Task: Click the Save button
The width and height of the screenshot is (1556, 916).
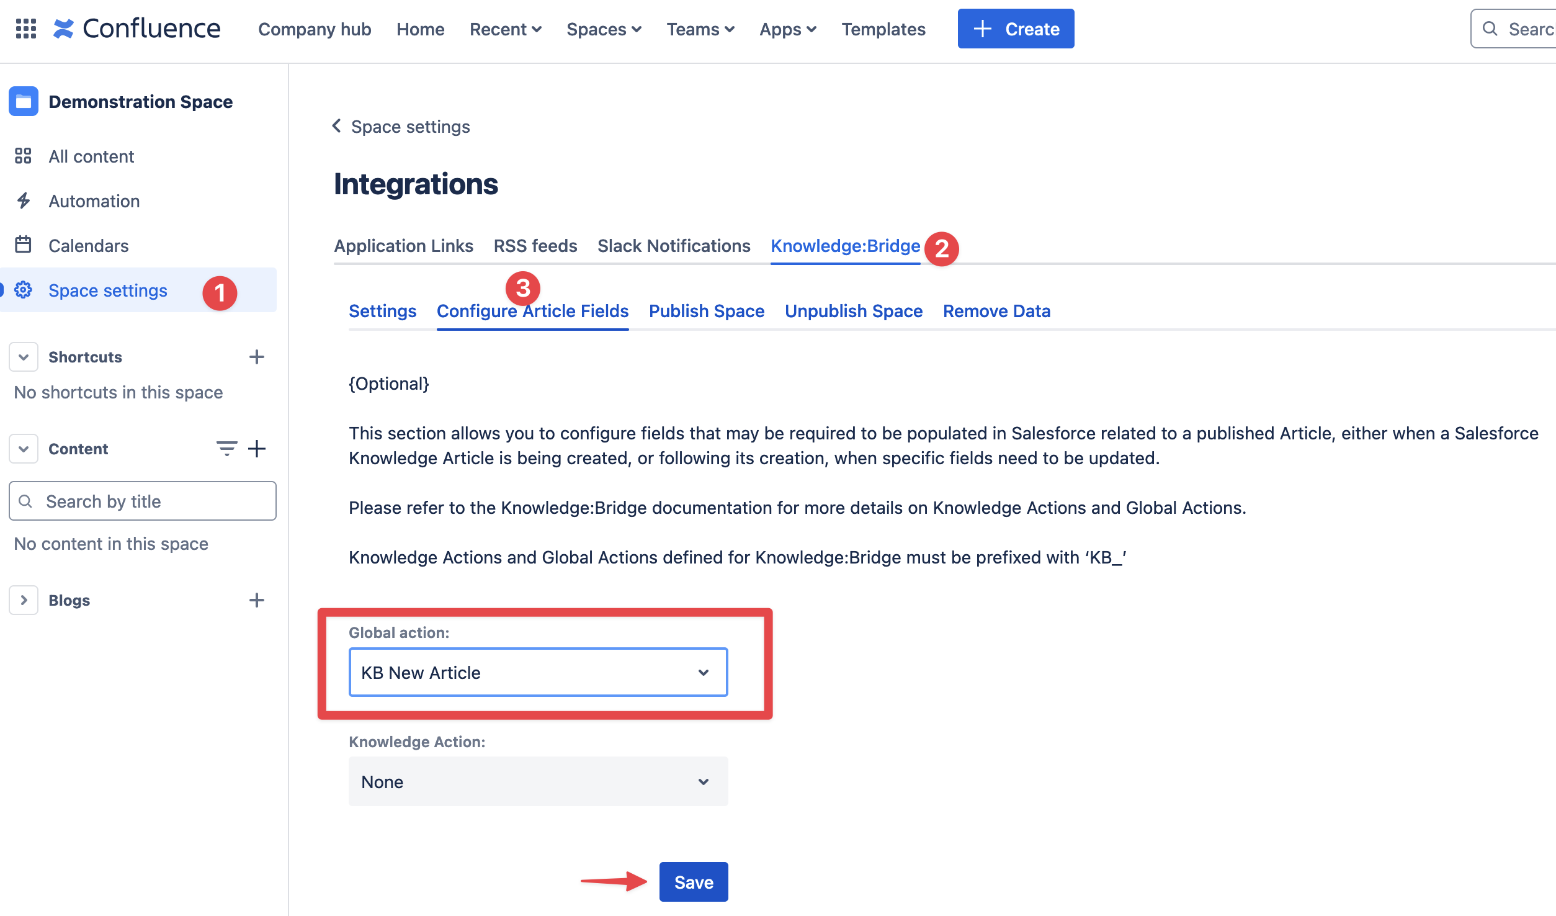Action: [693, 882]
